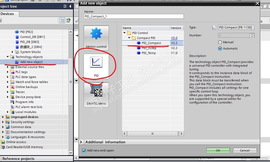270x162 pixels.
Task: Collapse the PID Control folder
Action: click(124, 33)
